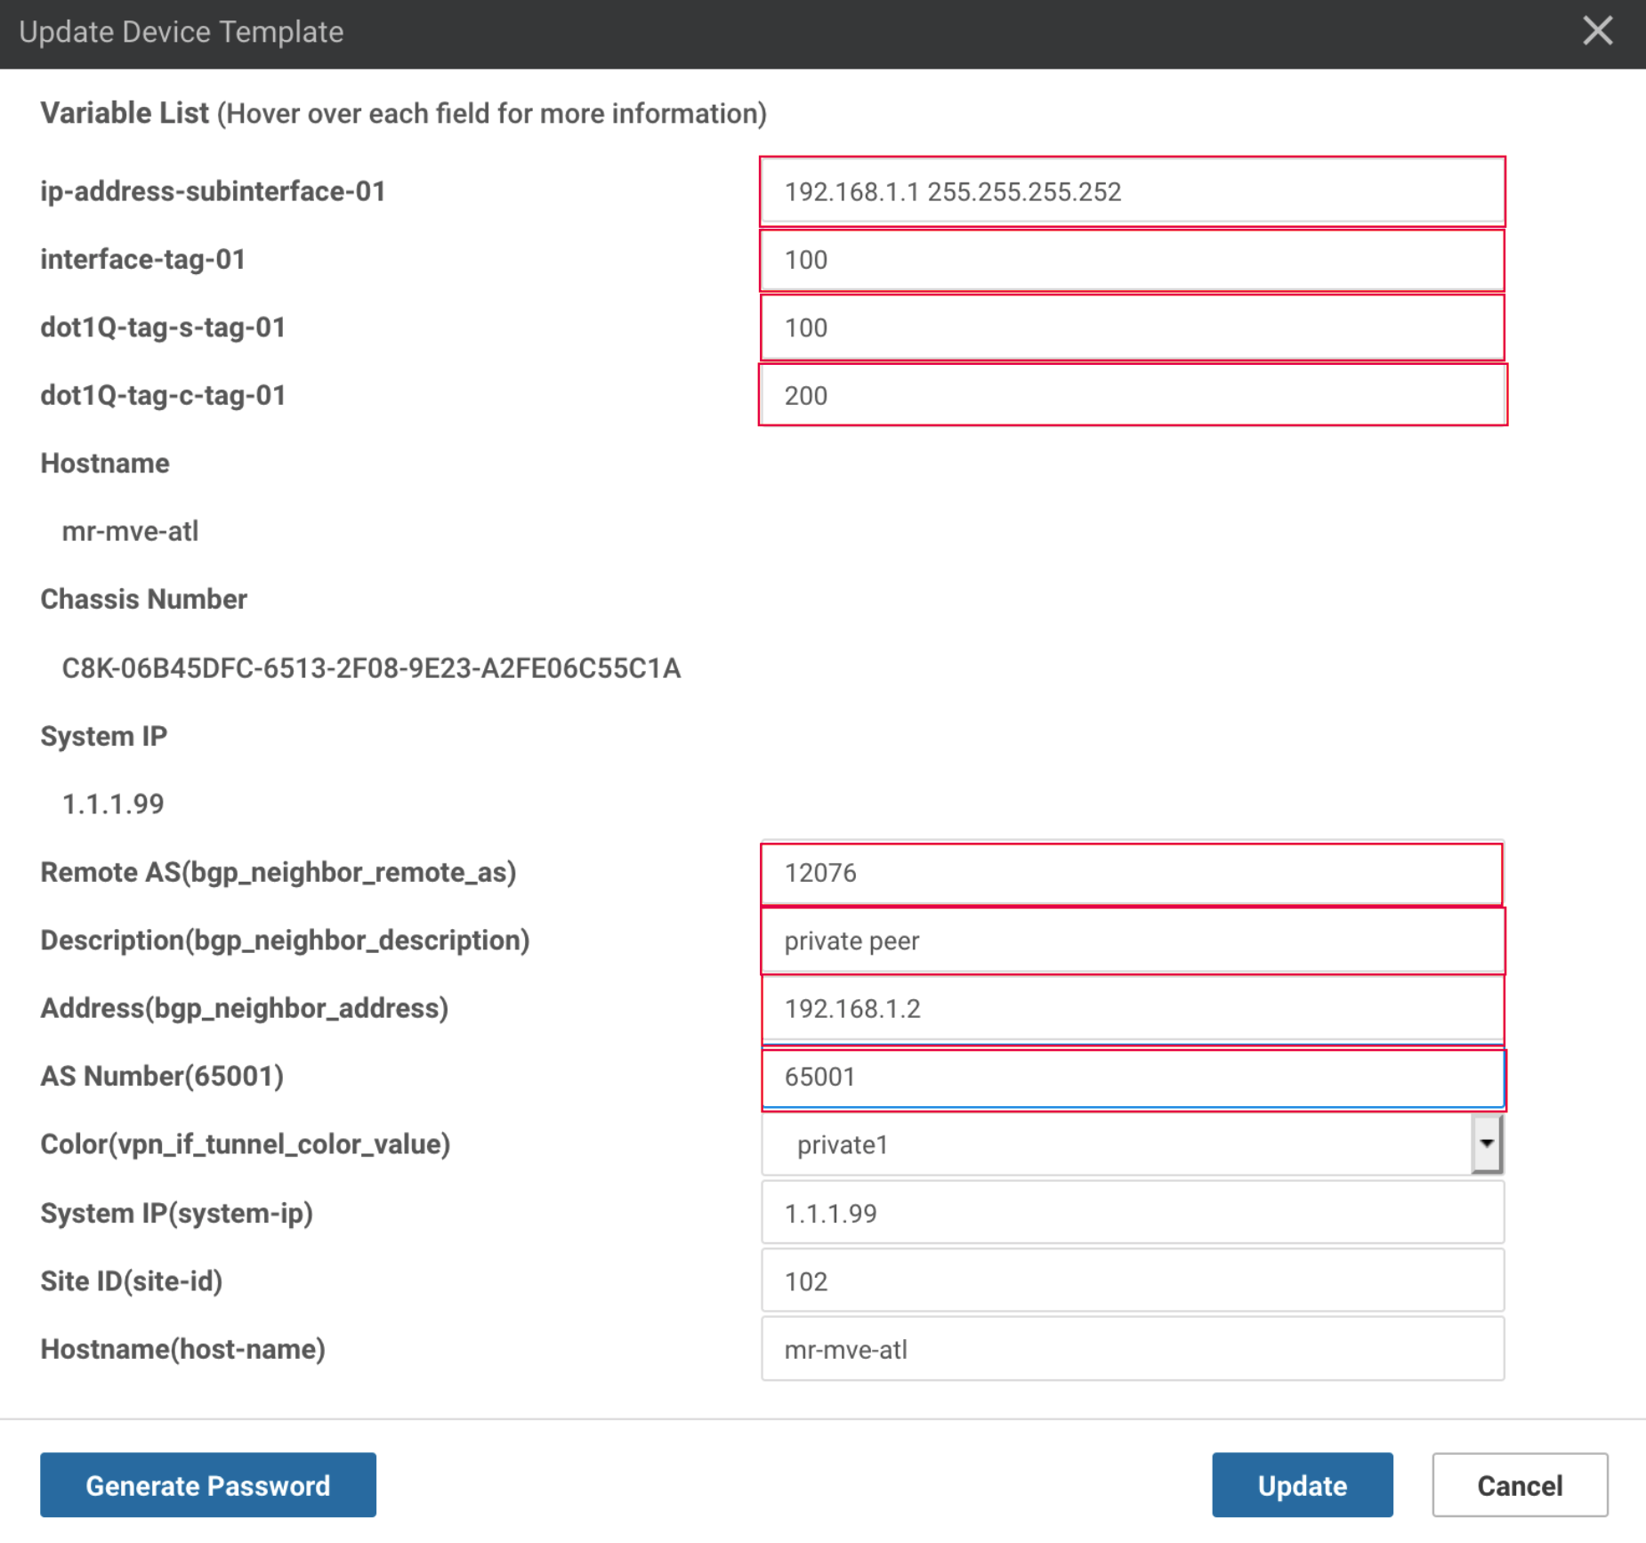
Task: Select the Chassis Number text
Action: click(370, 667)
